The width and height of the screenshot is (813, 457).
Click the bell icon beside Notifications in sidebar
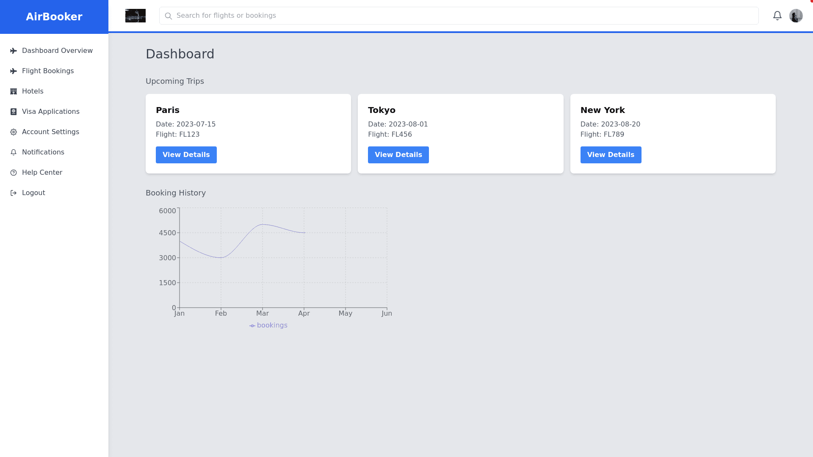[x=14, y=152]
